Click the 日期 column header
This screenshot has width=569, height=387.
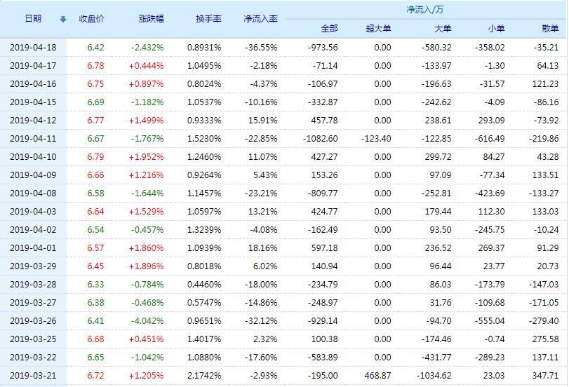click(x=33, y=19)
